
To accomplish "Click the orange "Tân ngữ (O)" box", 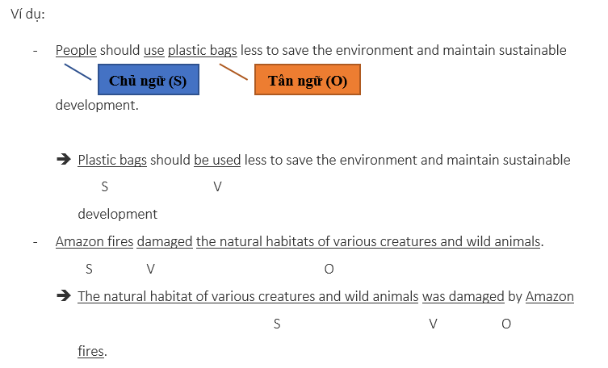I will pyautogui.click(x=307, y=81).
